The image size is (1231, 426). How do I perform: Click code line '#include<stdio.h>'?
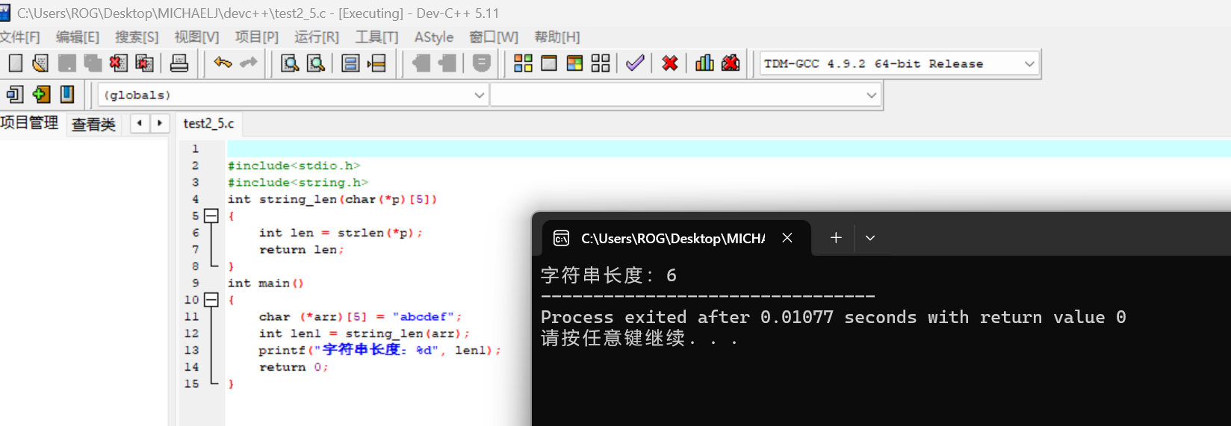click(x=294, y=166)
